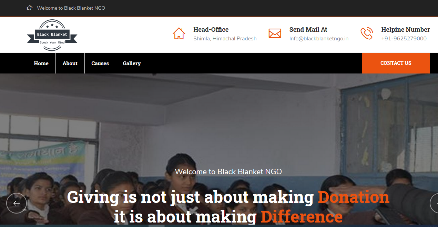This screenshot has height=227, width=438.
Task: Click the Black Blanket logo
Action: (52, 35)
